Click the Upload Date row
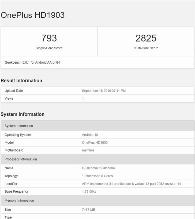 (14, 91)
